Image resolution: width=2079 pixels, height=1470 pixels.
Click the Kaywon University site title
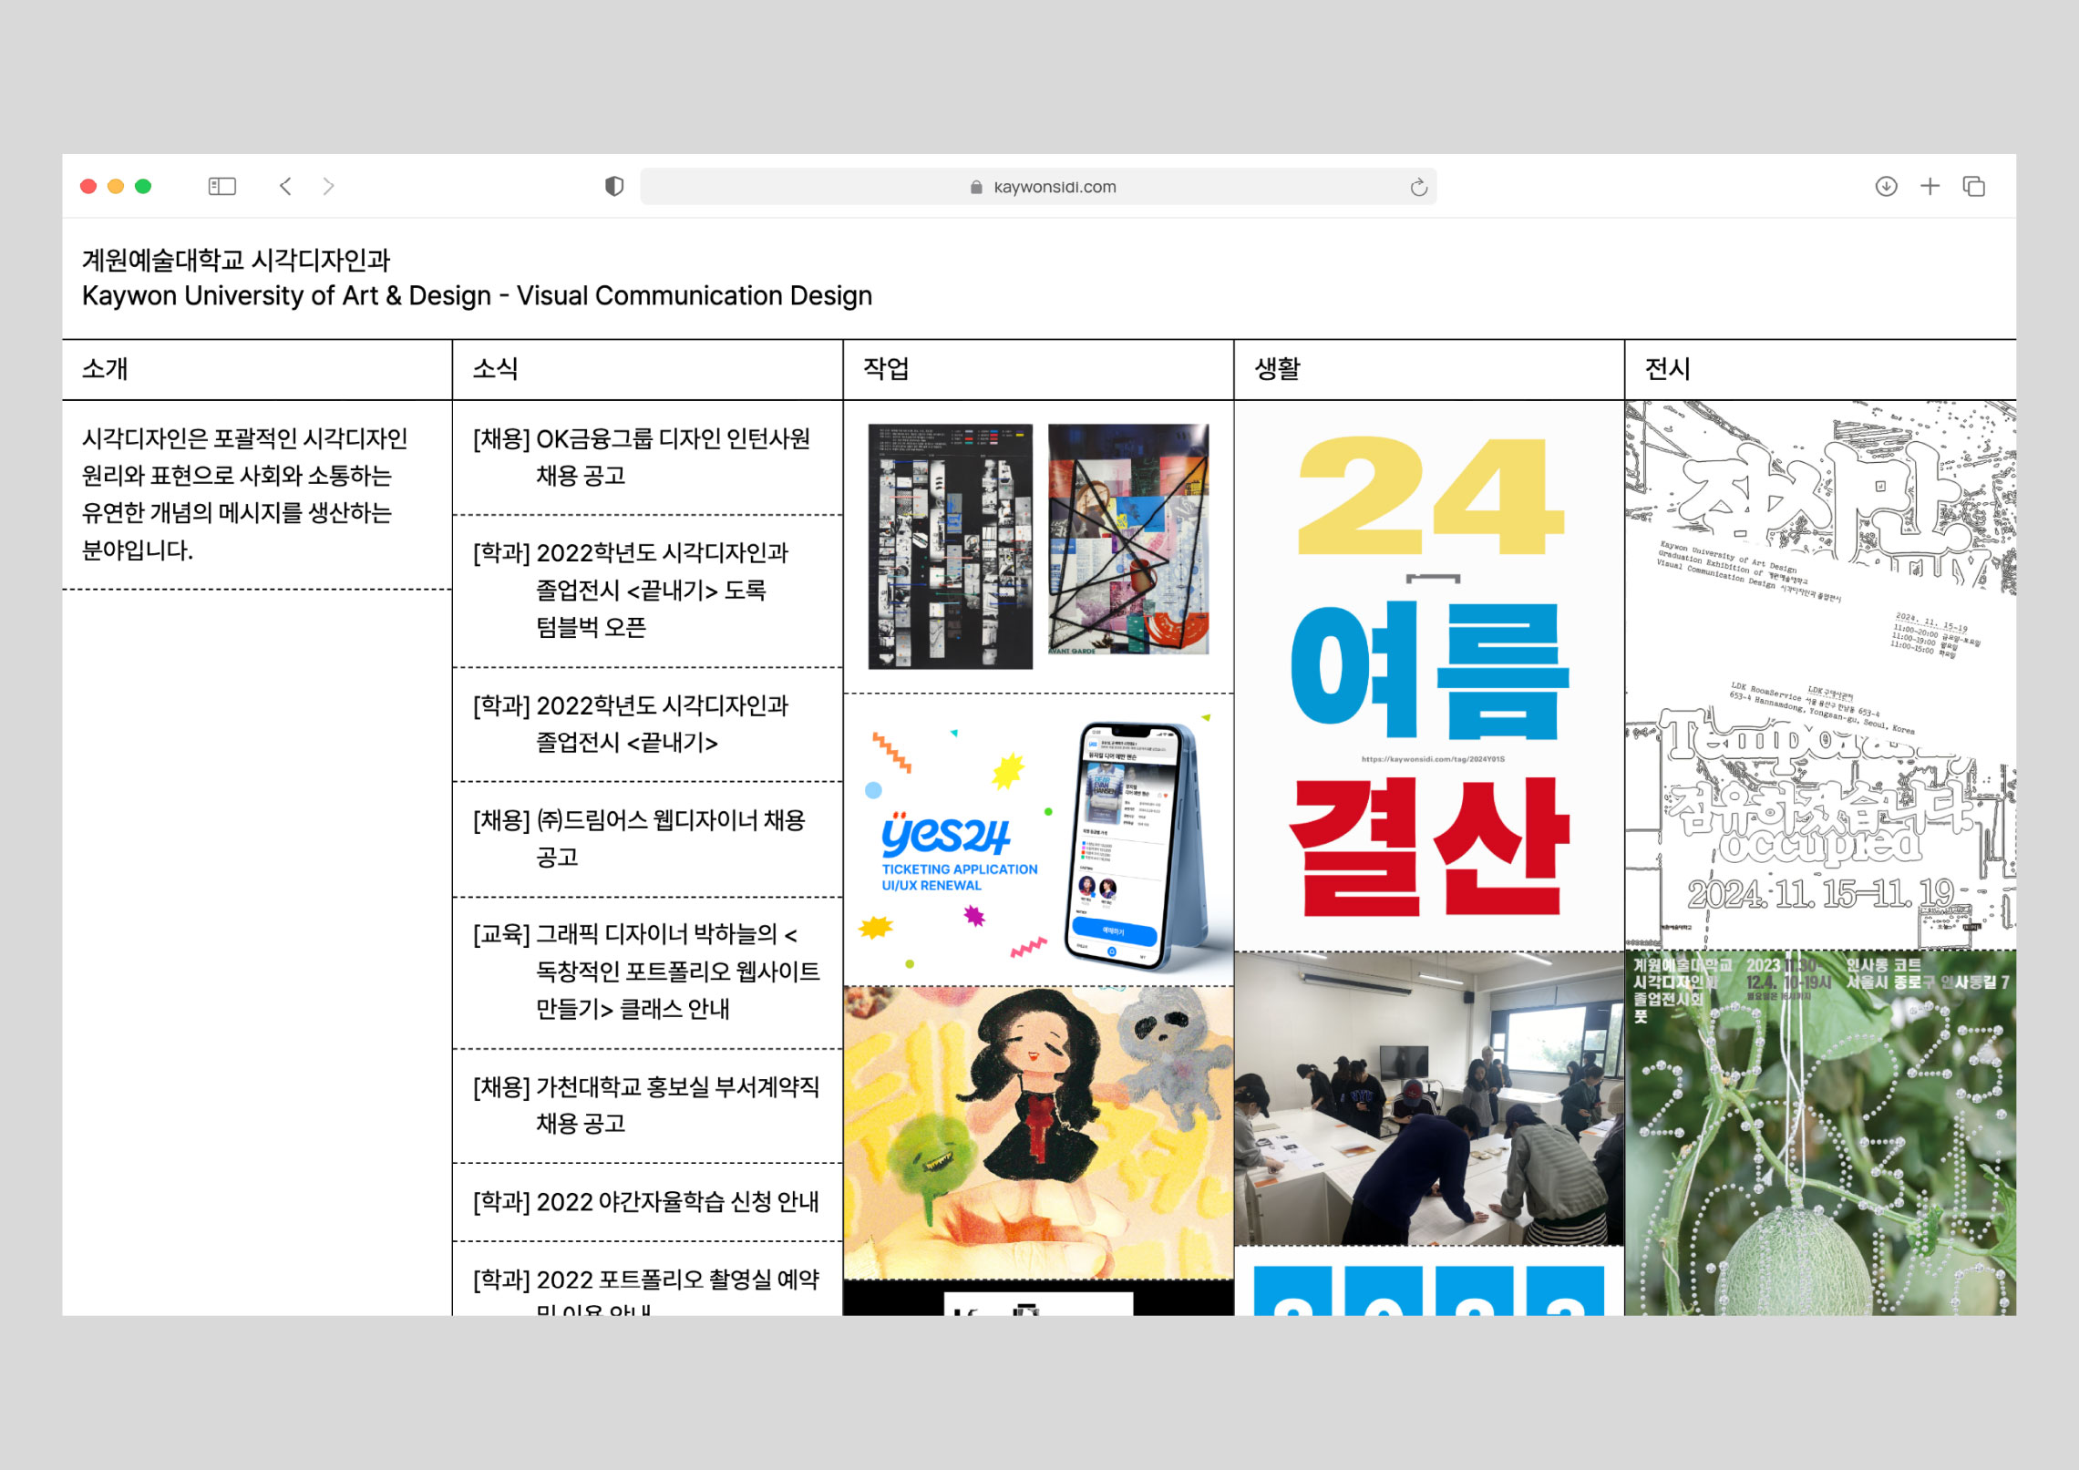tap(477, 278)
